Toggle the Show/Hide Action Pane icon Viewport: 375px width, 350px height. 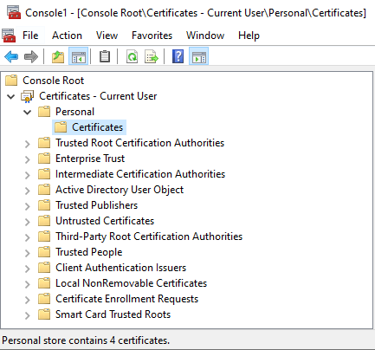tap(198, 56)
